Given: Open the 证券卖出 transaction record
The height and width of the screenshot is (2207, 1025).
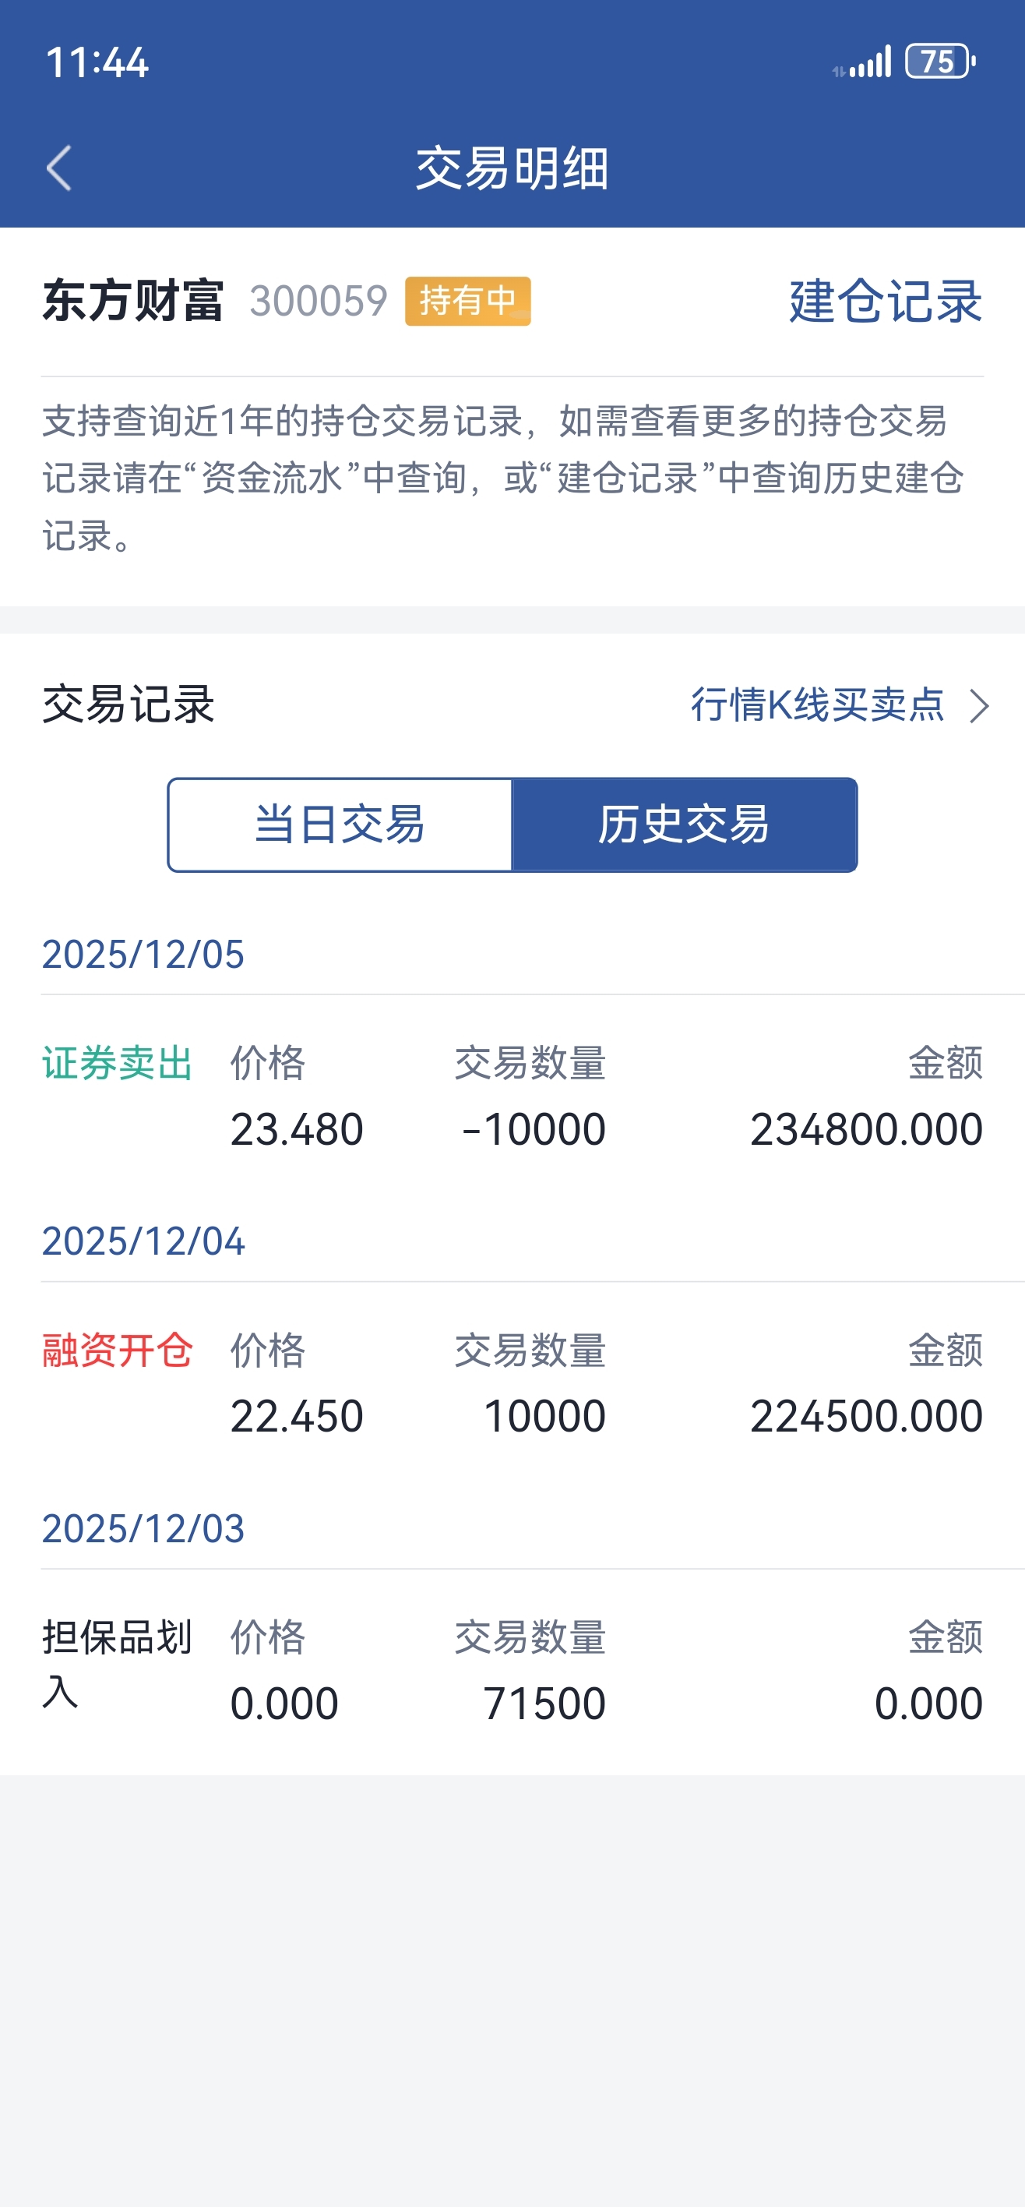Looking at the screenshot, I should coord(118,1063).
